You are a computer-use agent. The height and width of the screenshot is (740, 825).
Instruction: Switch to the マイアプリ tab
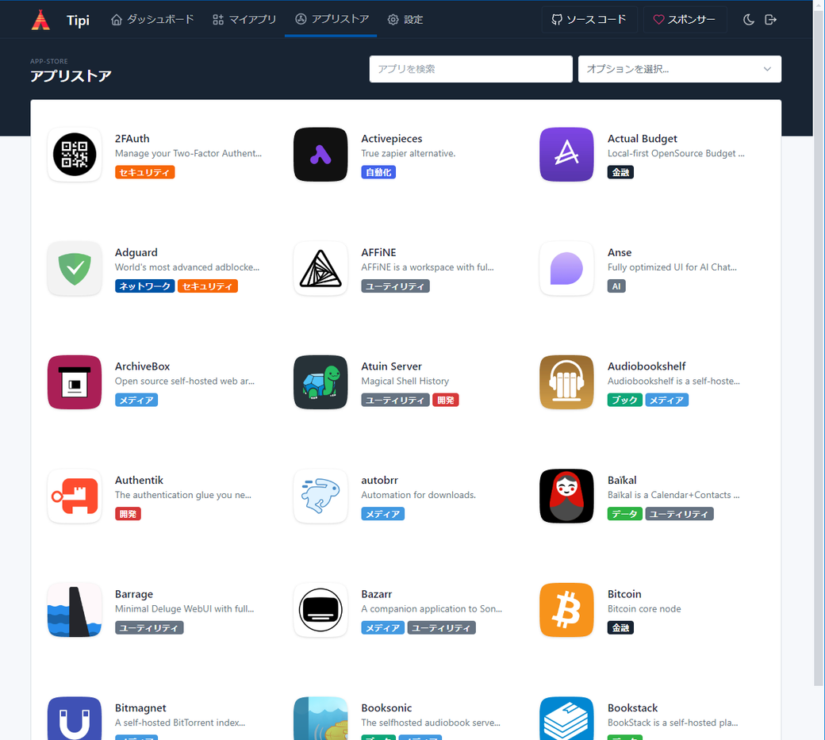[x=244, y=20]
